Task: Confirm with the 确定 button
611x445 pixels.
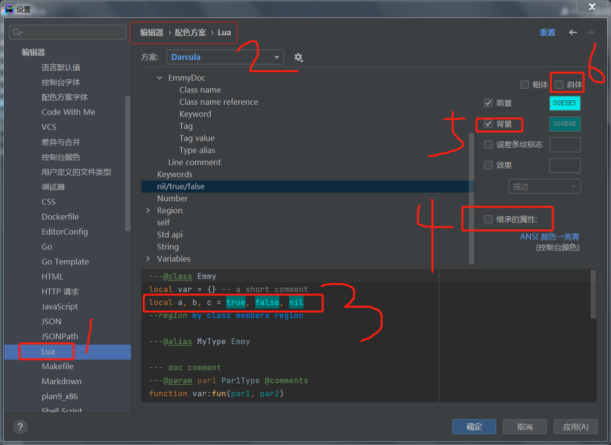Action: tap(474, 427)
